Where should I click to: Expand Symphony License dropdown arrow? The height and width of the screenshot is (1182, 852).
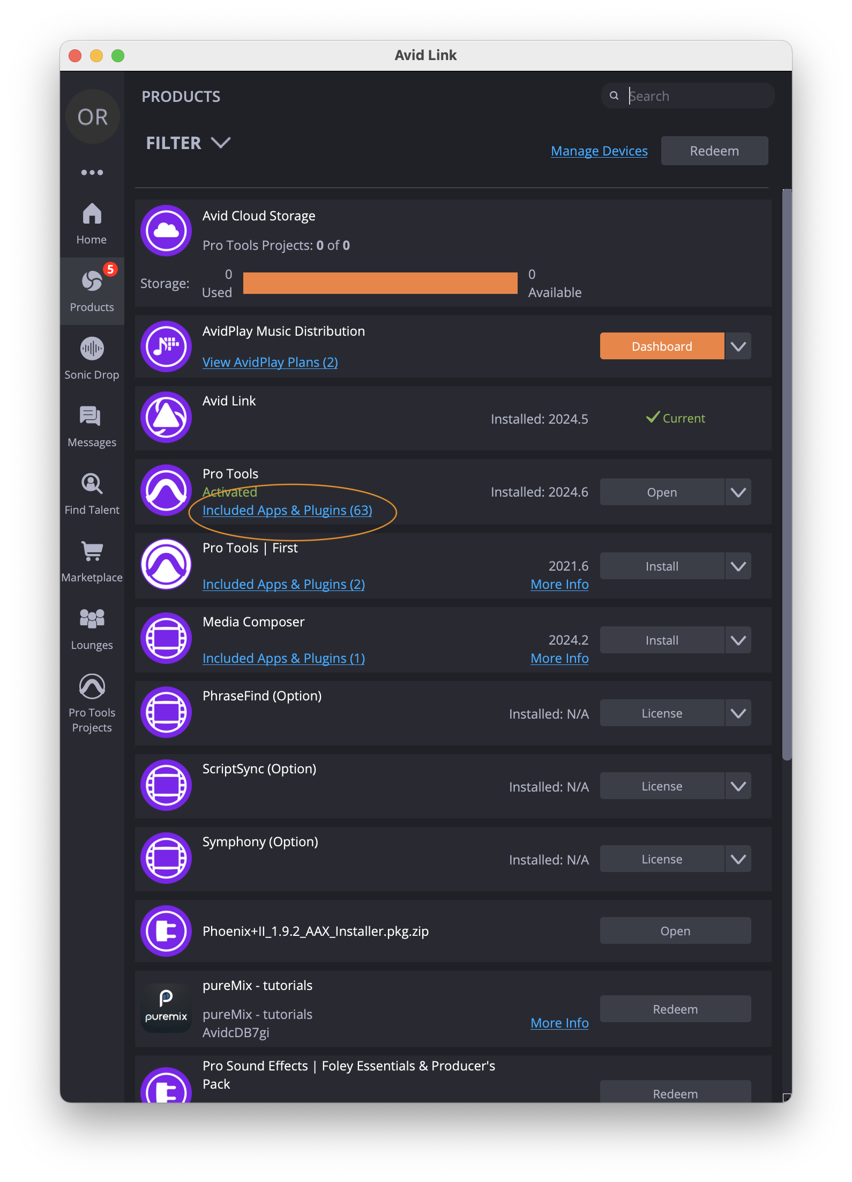point(738,859)
